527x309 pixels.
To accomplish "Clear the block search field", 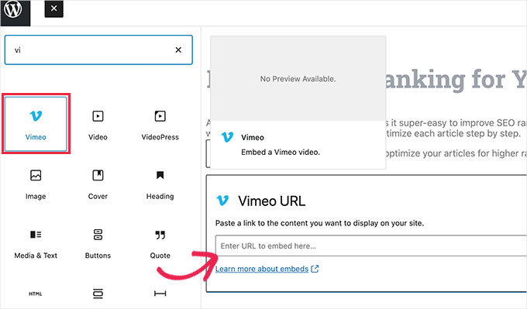I will (178, 50).
